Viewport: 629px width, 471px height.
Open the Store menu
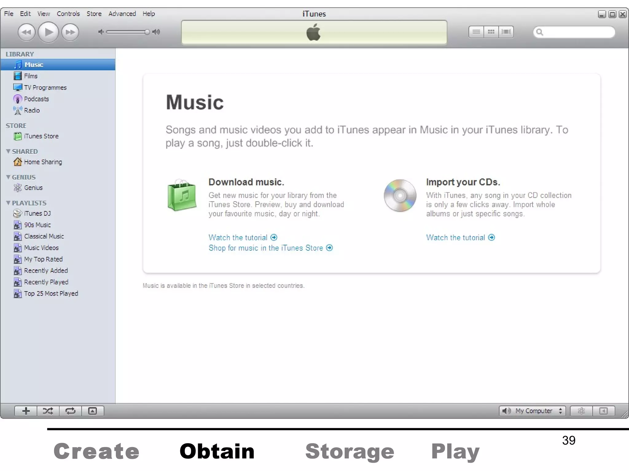click(94, 13)
